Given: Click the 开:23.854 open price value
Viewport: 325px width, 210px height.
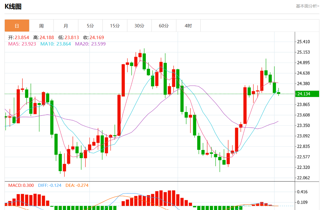Looking at the screenshot, I should [x=19, y=37].
